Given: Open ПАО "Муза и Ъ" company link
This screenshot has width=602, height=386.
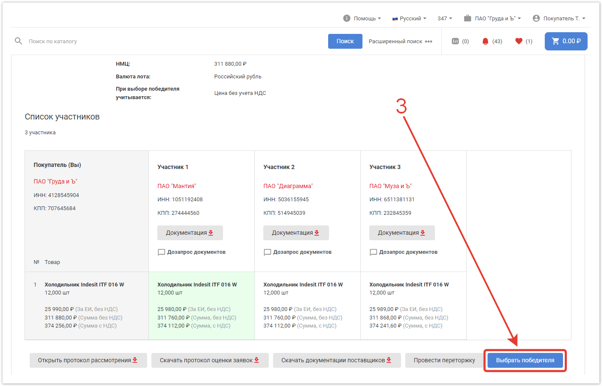Looking at the screenshot, I should coord(390,186).
